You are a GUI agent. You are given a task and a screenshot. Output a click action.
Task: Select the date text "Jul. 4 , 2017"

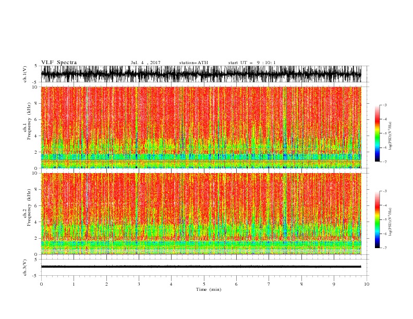[x=145, y=63]
